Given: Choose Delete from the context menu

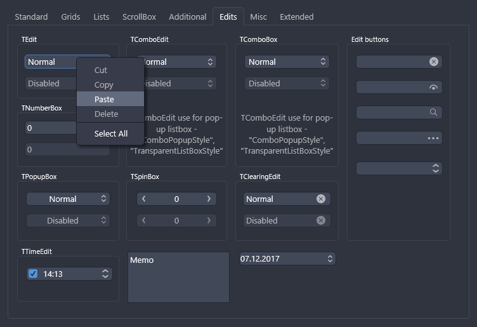Looking at the screenshot, I should [110, 114].
